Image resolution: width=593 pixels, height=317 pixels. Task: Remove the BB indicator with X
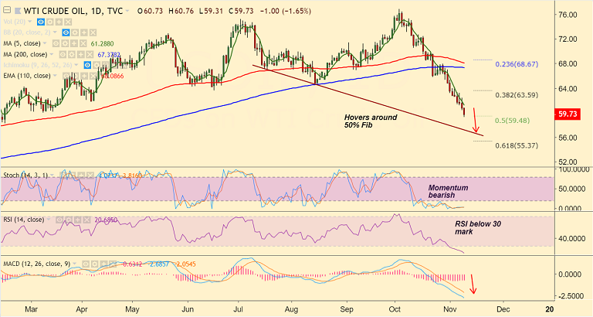tap(93, 32)
